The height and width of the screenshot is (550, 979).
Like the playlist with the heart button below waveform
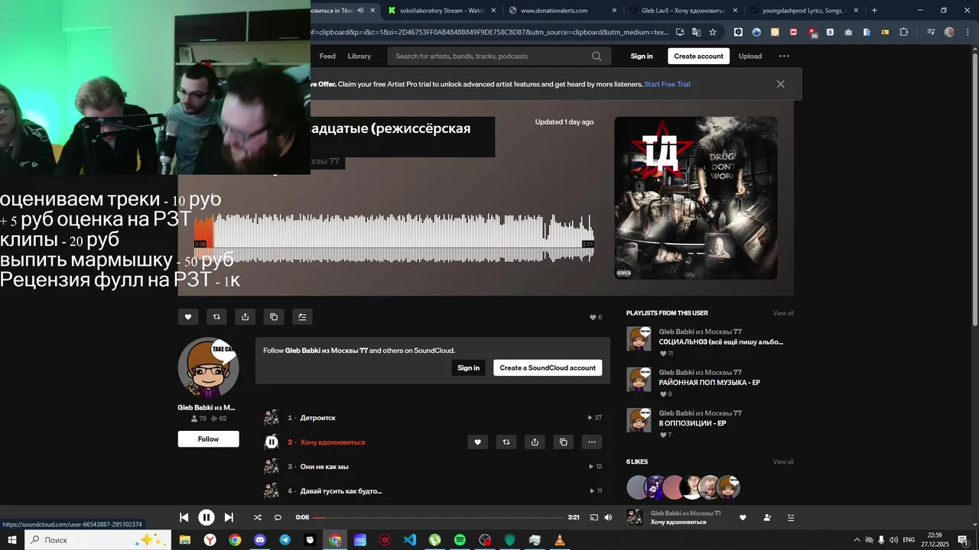(x=187, y=317)
